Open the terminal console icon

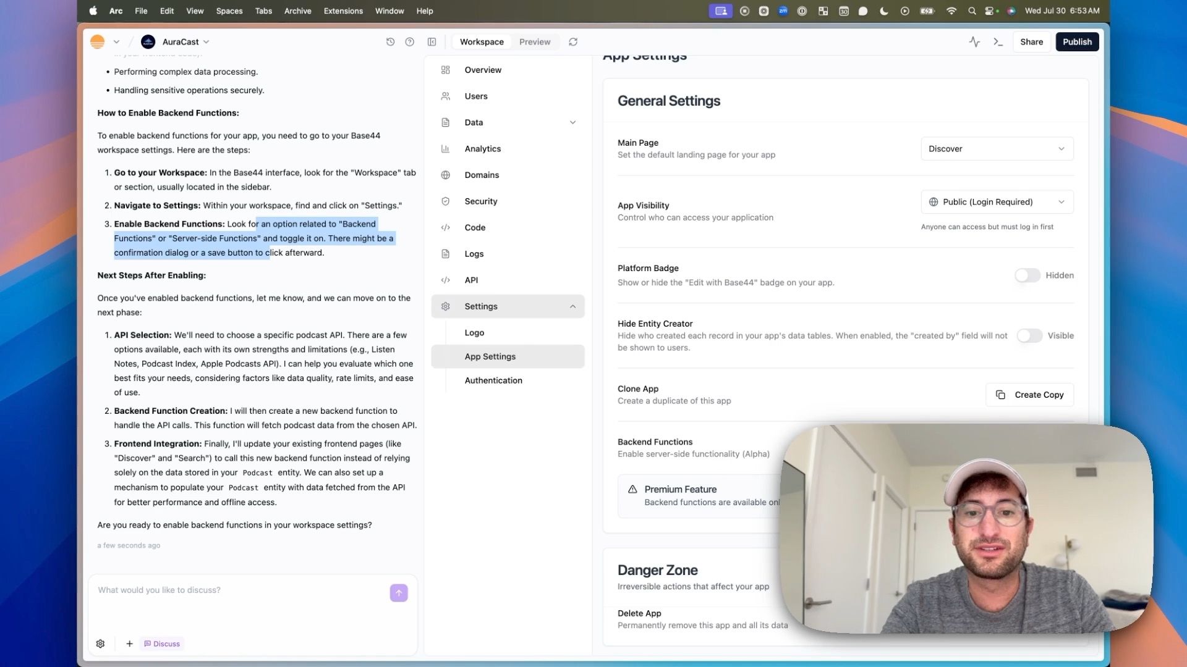click(998, 41)
